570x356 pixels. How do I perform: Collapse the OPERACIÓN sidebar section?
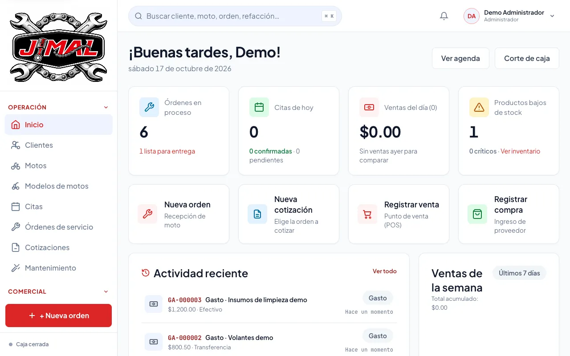coord(58,107)
